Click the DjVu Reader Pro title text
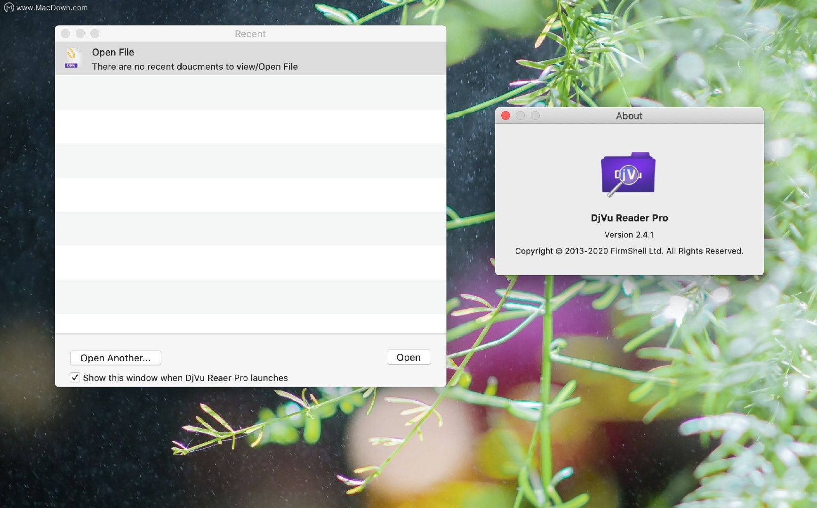 pyautogui.click(x=629, y=218)
